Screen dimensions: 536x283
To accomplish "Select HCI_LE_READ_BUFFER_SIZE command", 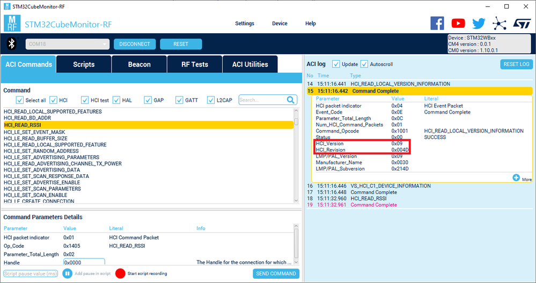I will click(35, 138).
